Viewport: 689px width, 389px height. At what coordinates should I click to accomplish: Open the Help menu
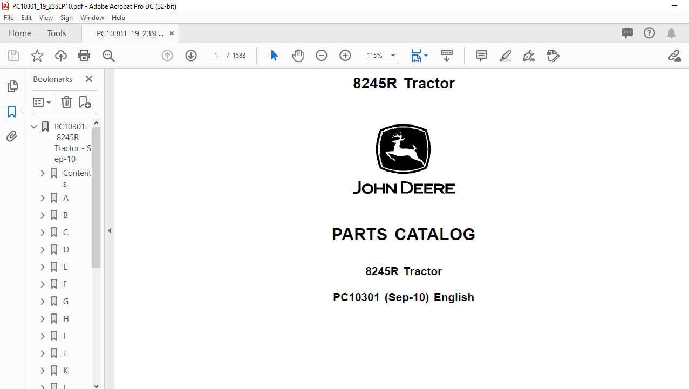pyautogui.click(x=118, y=18)
